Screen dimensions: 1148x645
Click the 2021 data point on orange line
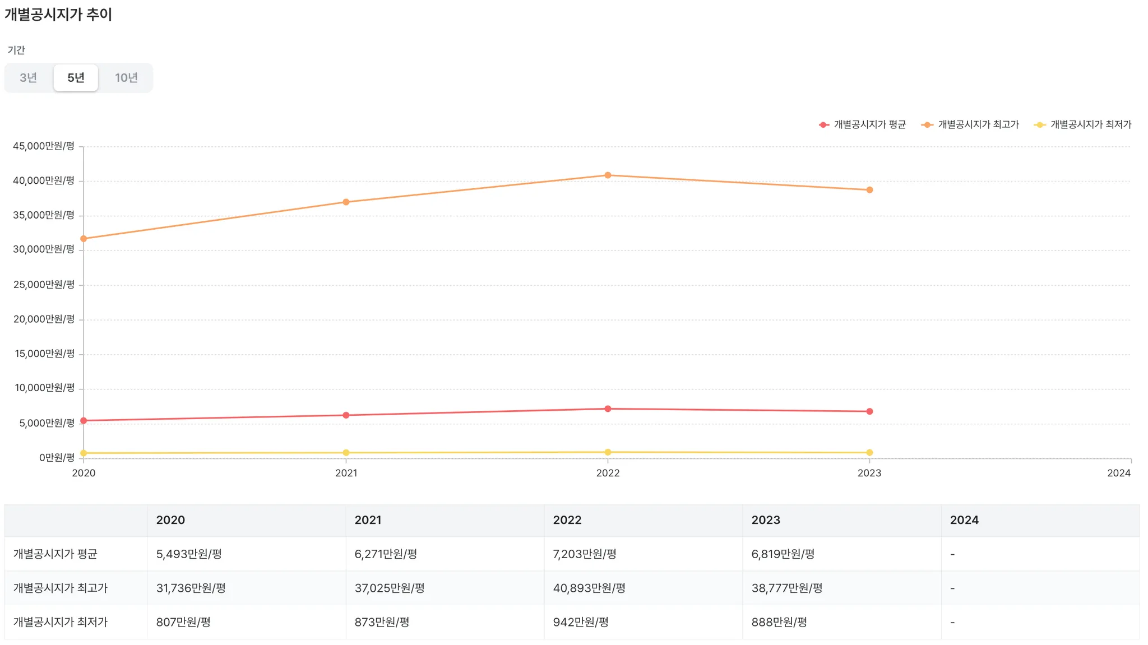[346, 202]
